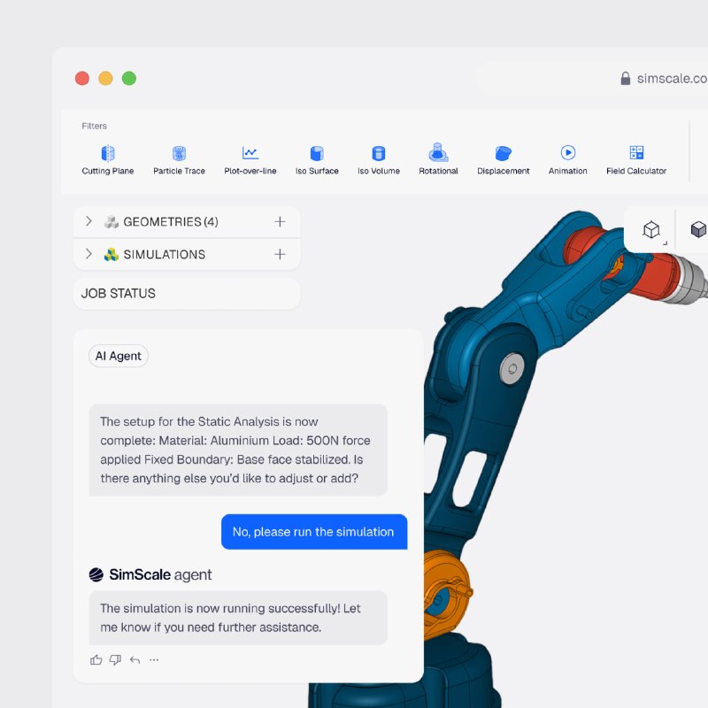
Task: Give thumbs down to agent reply
Action: [x=116, y=659]
